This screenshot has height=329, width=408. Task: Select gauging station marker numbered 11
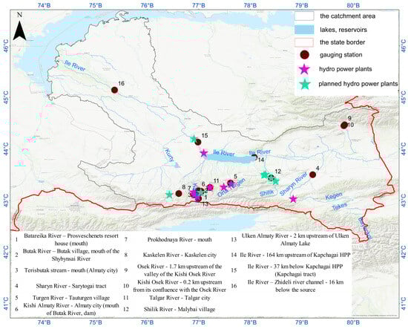click(x=210, y=187)
